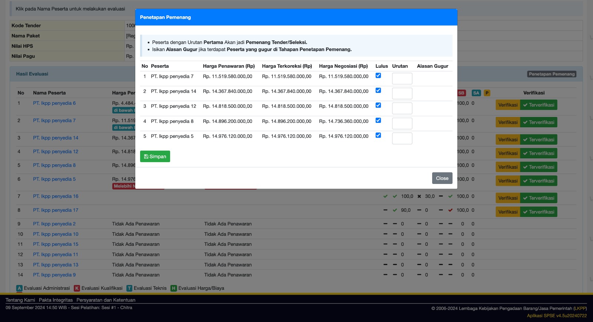Screen dimensions: 593x322
Task: Open the Pakta Integritas footer link
Action: [56, 300]
